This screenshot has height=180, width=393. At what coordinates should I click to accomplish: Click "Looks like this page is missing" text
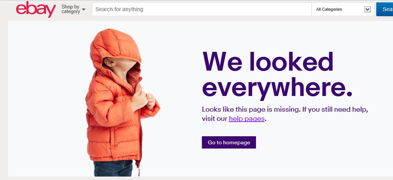[x=251, y=109]
